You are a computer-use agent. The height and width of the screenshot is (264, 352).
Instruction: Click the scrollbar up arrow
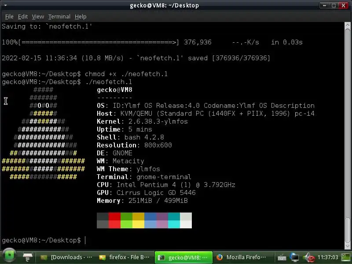tap(348, 25)
